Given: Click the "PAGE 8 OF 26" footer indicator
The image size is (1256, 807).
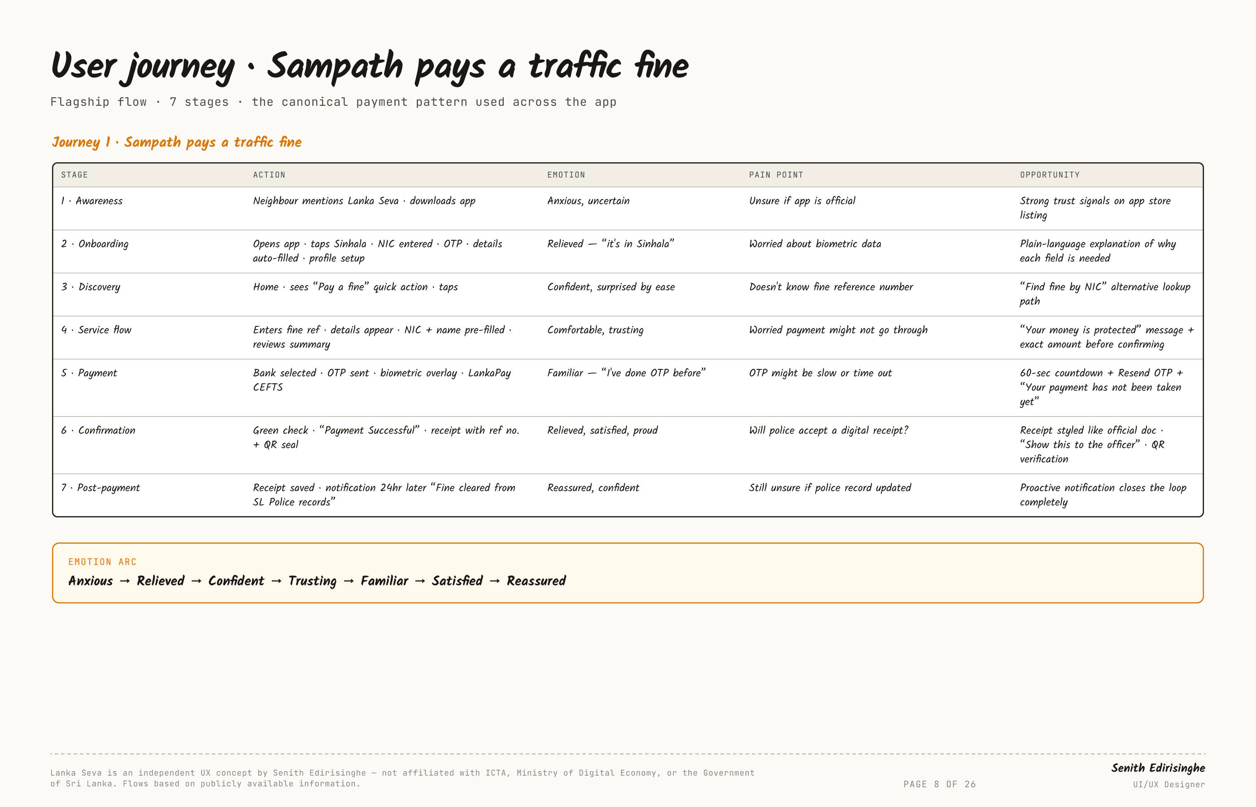Looking at the screenshot, I should [939, 785].
